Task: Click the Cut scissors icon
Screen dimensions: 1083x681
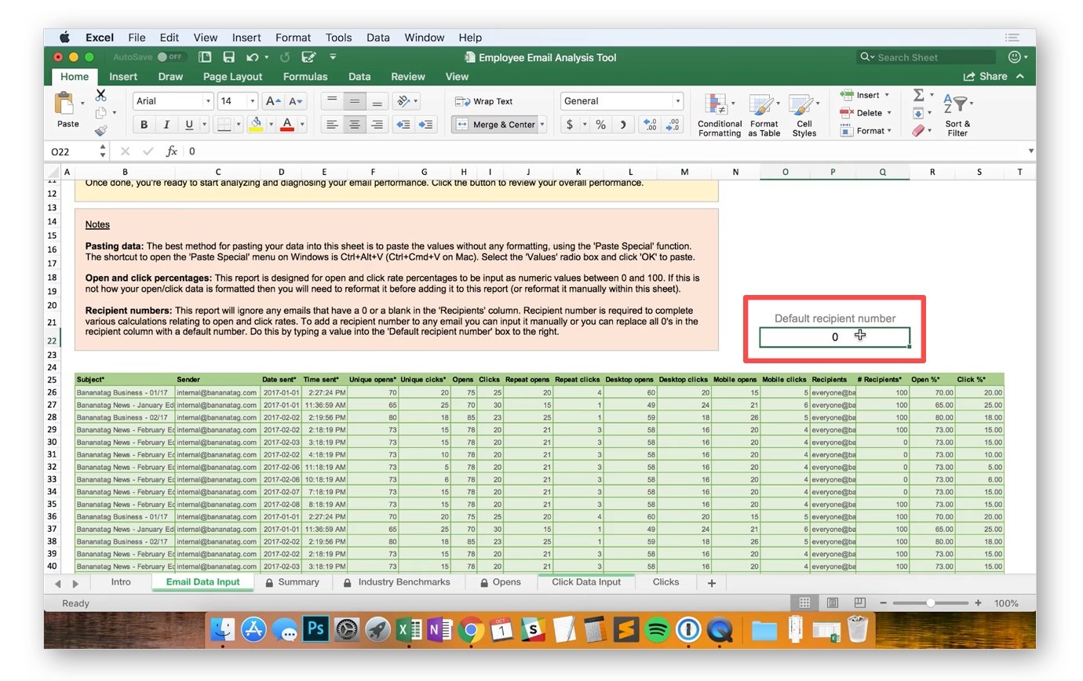Action: click(100, 95)
